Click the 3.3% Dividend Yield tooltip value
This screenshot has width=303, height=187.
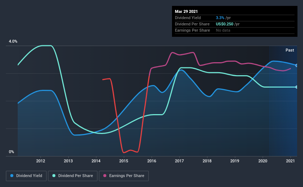[220, 18]
